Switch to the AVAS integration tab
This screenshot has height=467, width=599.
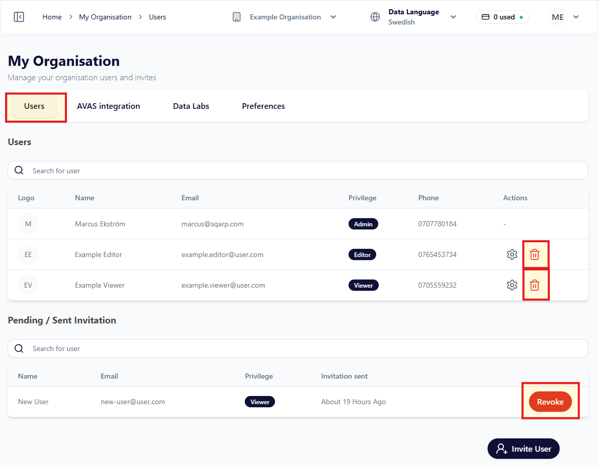click(108, 106)
